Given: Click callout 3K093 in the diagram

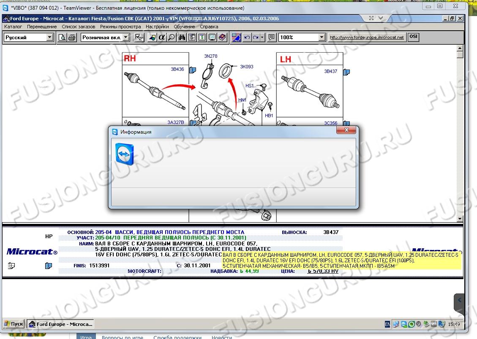Looking at the screenshot, I should (x=246, y=67).
